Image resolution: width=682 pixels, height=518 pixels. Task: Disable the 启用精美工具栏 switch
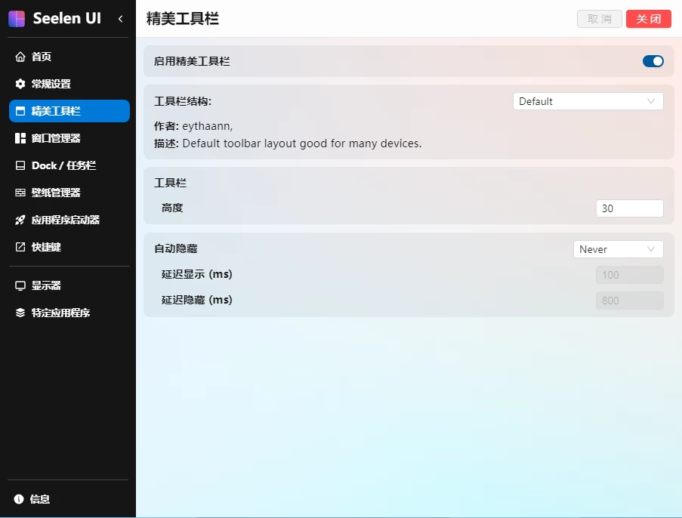[653, 61]
